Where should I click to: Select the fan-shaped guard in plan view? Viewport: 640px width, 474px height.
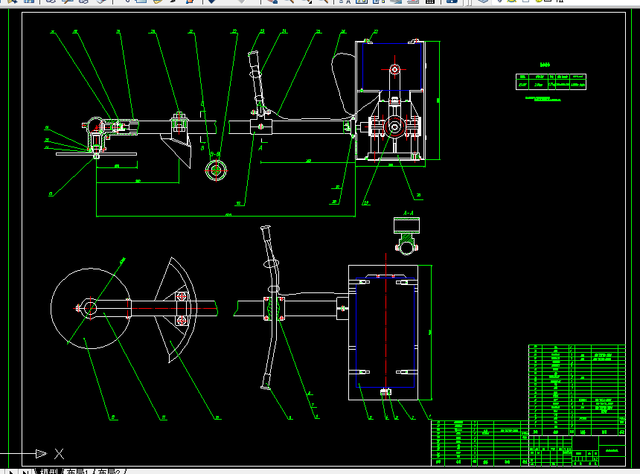click(x=176, y=310)
